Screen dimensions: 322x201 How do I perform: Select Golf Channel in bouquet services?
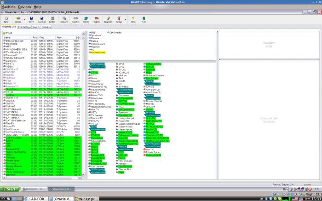point(96,167)
